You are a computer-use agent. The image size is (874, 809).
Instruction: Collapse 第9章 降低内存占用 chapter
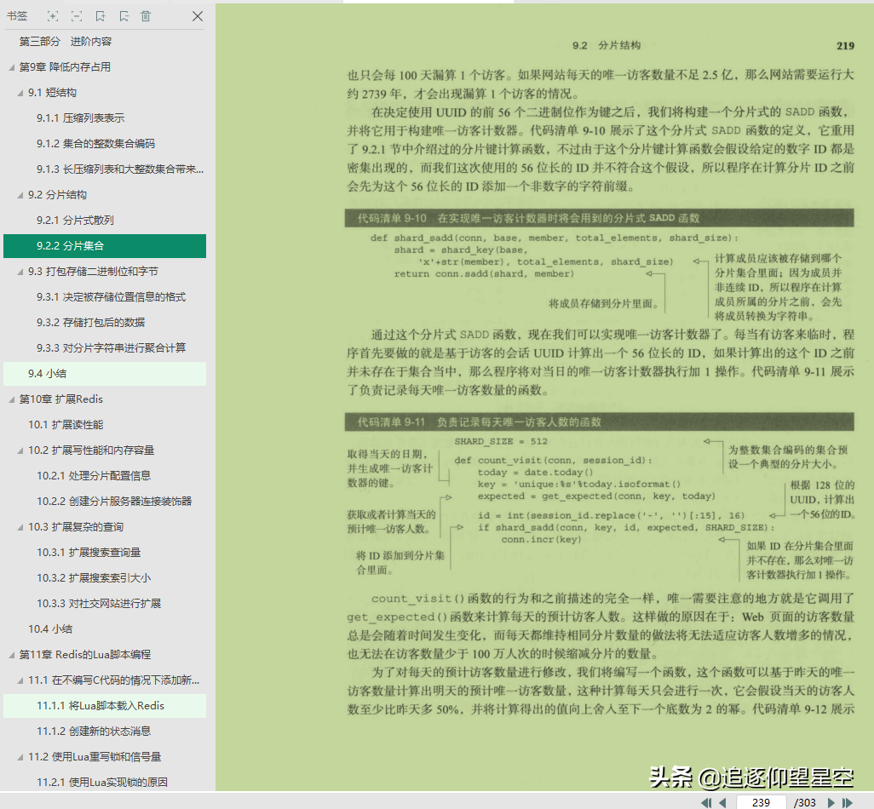[12, 67]
